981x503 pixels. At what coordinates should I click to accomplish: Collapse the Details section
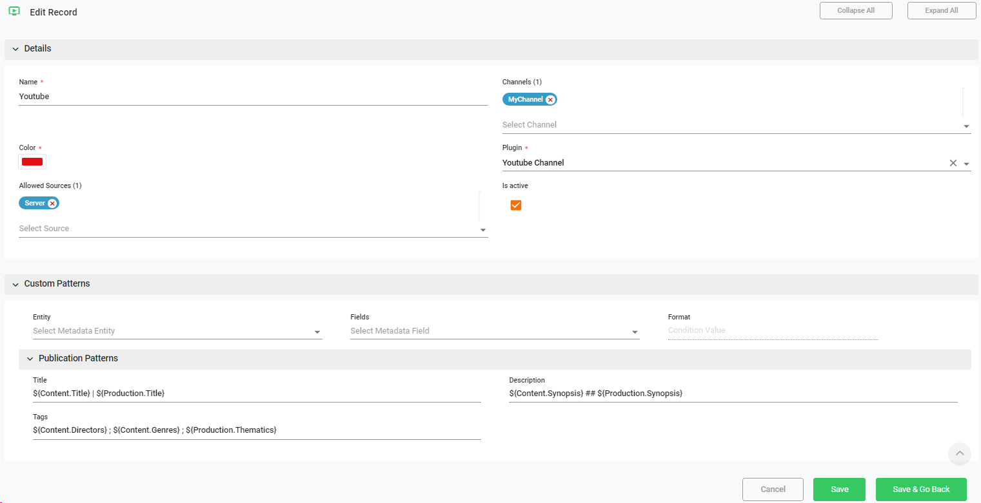pyautogui.click(x=15, y=50)
